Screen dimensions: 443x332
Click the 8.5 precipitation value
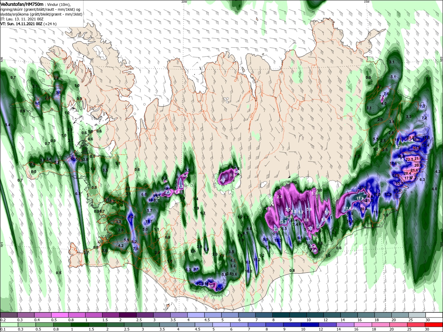pos(38,103)
